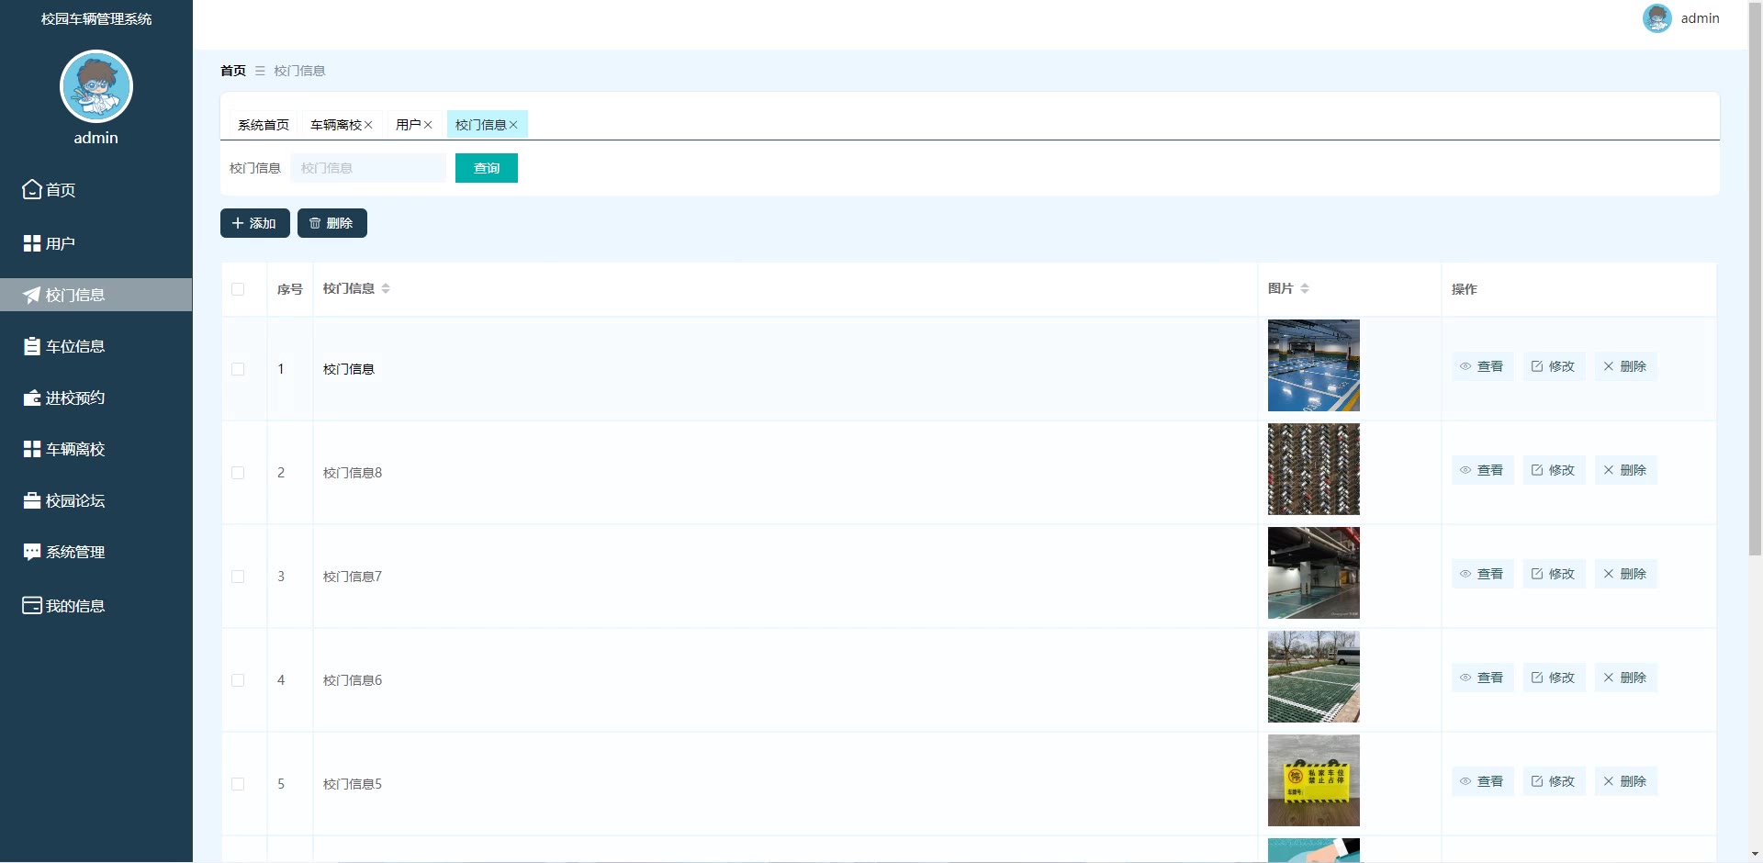Delete the 校门信息8 row

tap(1625, 470)
